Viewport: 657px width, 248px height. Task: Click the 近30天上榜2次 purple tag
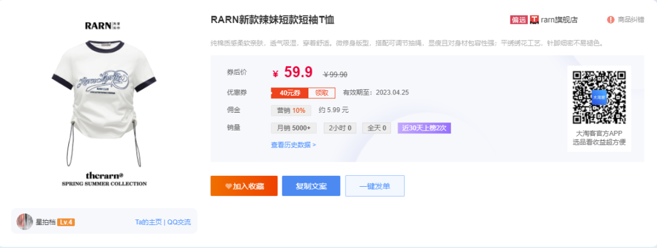424,128
